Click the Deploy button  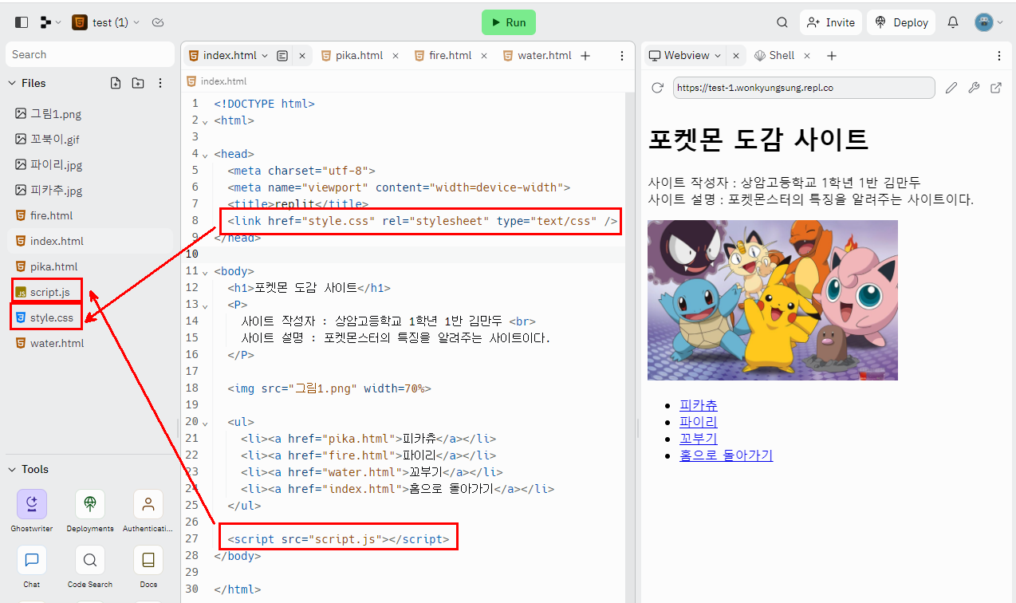[902, 22]
